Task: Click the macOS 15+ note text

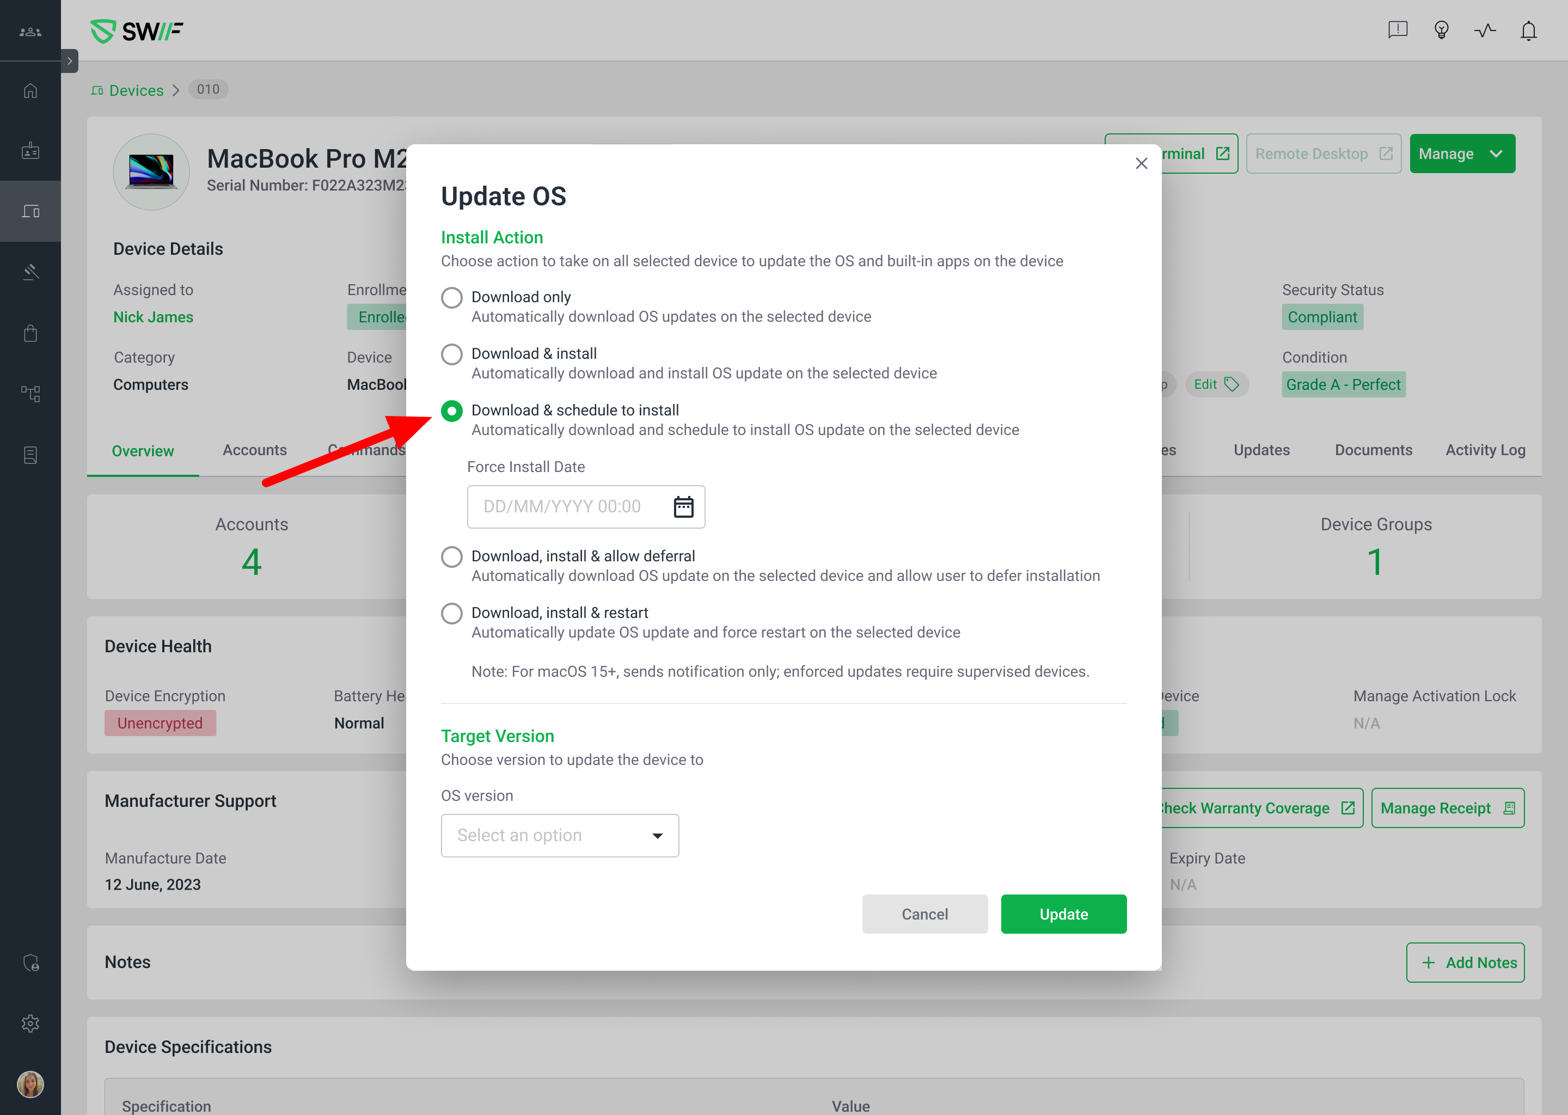Action: click(780, 671)
